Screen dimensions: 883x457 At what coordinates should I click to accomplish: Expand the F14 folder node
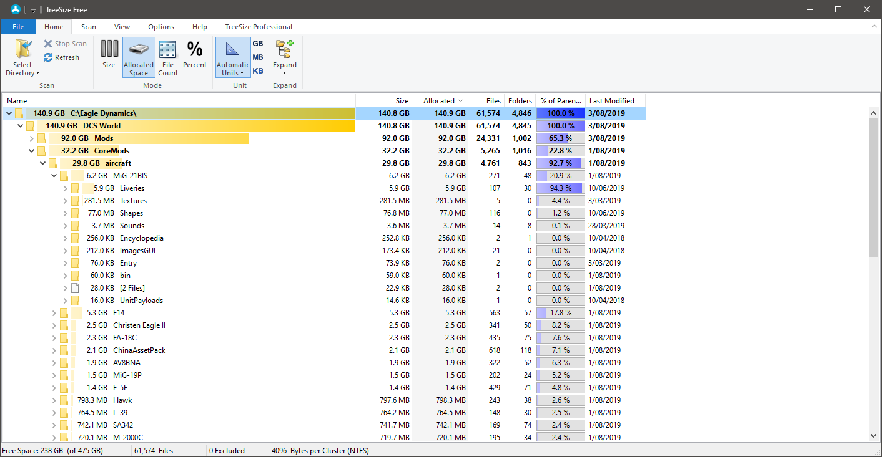(x=54, y=313)
